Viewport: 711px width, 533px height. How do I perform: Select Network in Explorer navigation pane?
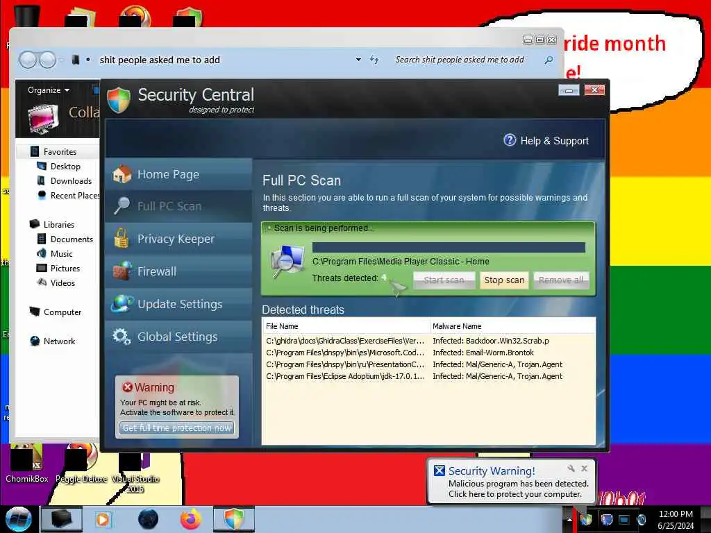coord(59,341)
